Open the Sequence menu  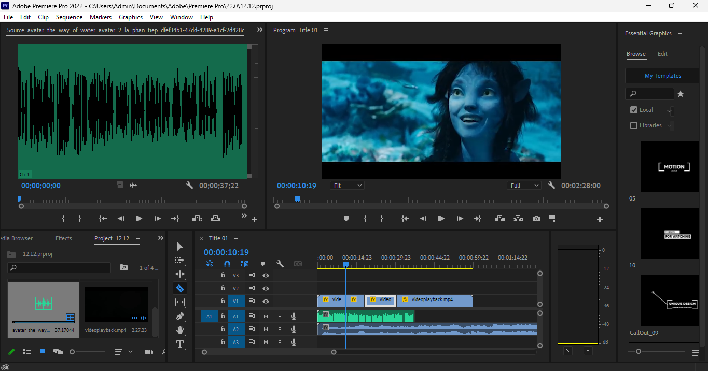point(69,17)
